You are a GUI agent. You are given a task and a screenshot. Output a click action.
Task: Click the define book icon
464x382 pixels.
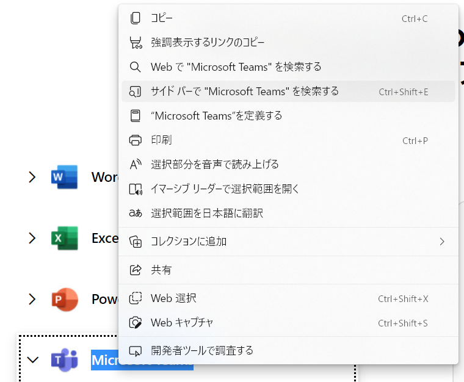tap(136, 116)
